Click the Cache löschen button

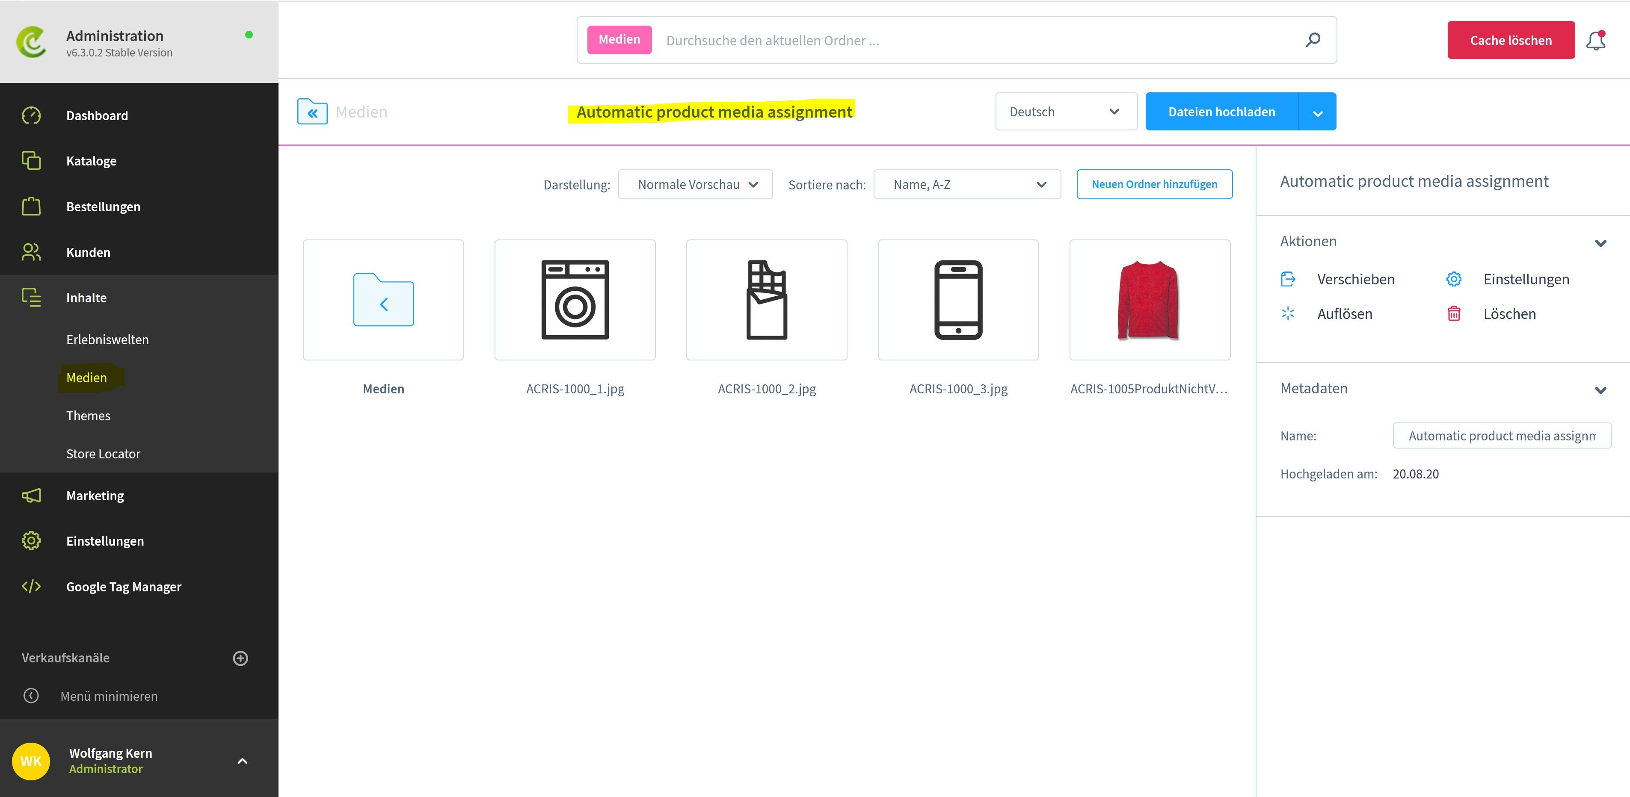click(x=1511, y=40)
